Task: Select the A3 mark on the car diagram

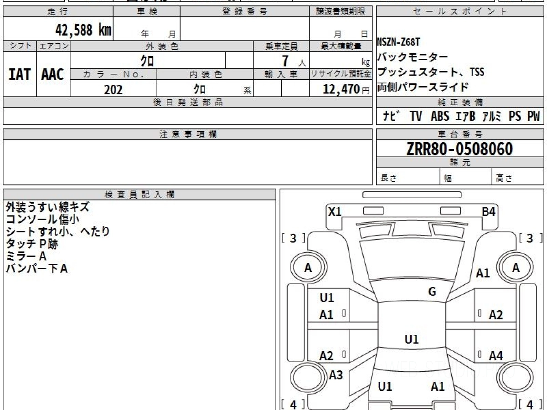Action: click(336, 375)
